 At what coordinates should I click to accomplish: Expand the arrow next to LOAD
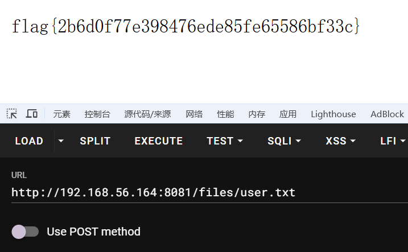[61, 141]
